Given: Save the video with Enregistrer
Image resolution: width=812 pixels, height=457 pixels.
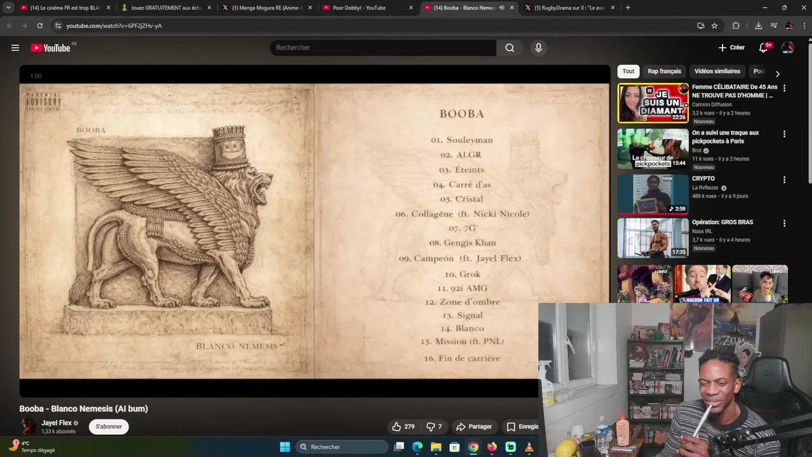Looking at the screenshot, I should [x=522, y=427].
